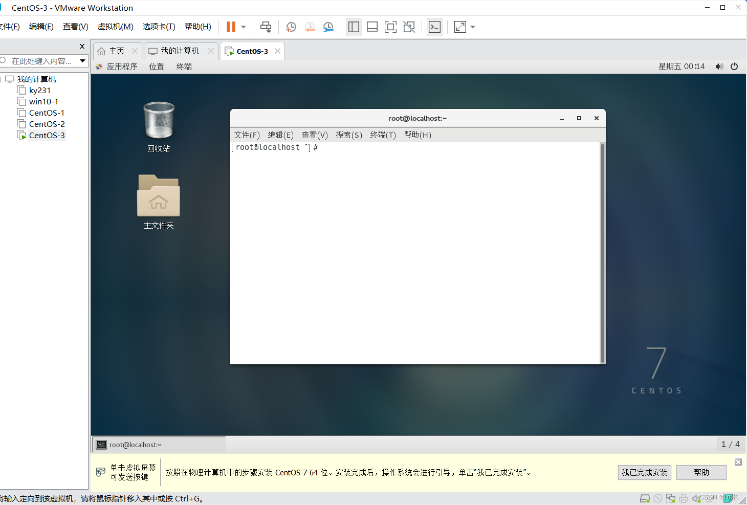The image size is (747, 505).
Task: Click the stretch guest display icon
Action: click(460, 27)
